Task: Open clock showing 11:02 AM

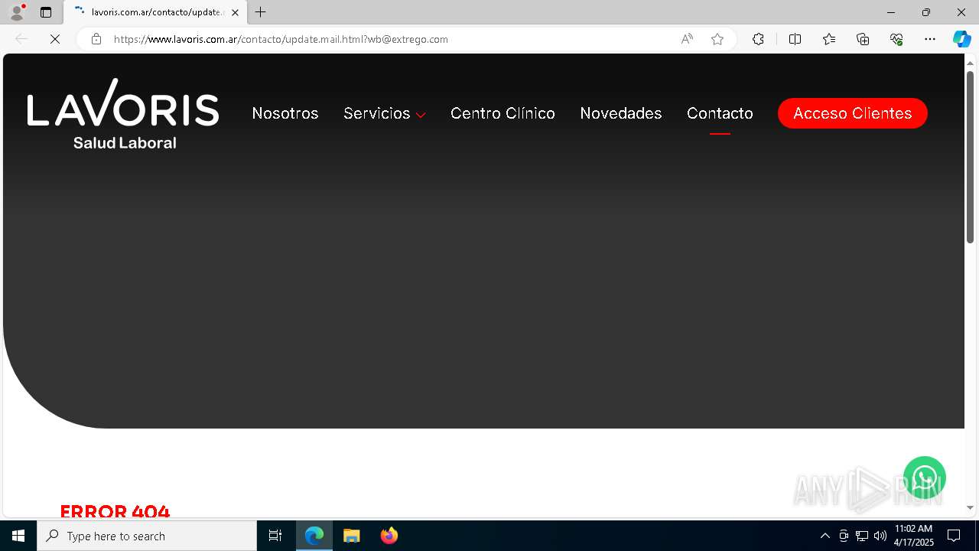Action: [x=914, y=536]
